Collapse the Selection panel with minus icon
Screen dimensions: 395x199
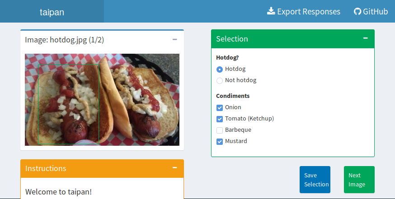tap(366, 38)
